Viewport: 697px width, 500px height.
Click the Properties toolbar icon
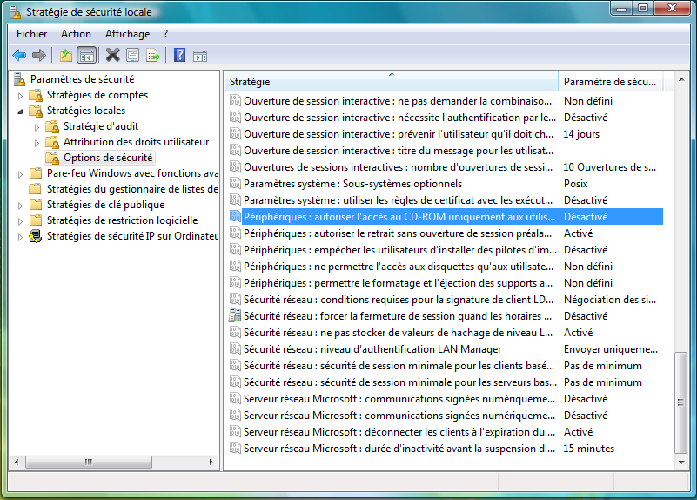132,56
